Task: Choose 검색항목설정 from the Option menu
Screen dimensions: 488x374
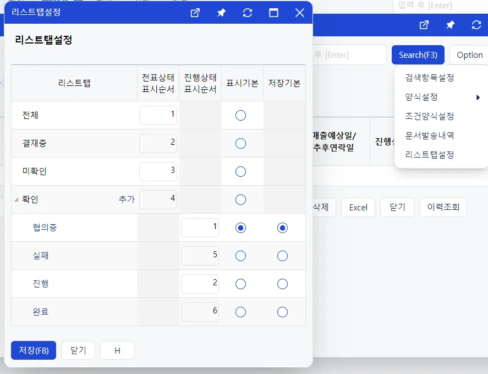Action: point(430,78)
